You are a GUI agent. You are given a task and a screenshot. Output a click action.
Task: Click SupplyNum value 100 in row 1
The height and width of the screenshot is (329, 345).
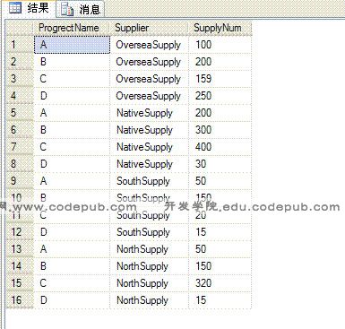(x=220, y=45)
